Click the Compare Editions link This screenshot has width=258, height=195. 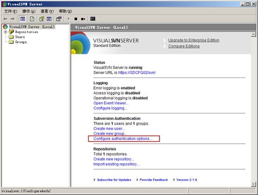click(184, 46)
